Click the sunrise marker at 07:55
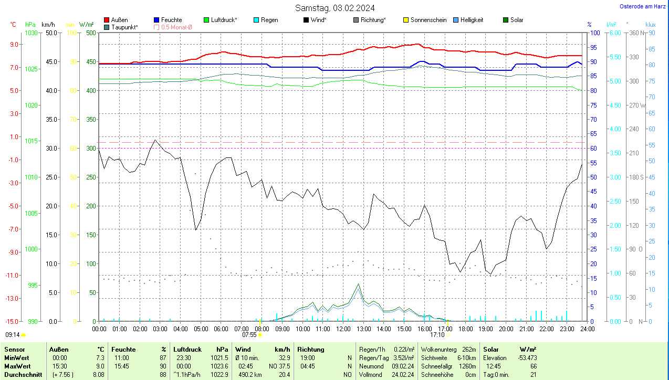Viewport: 669px width, 380px height. 260,334
